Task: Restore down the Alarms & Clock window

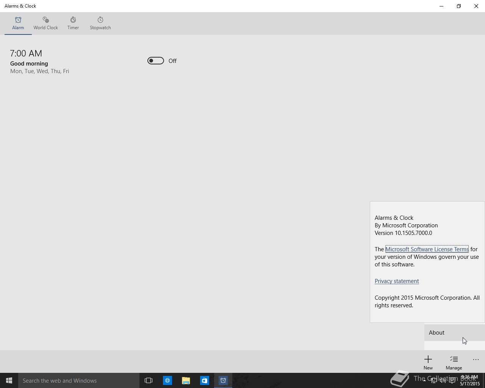Action: point(459,6)
